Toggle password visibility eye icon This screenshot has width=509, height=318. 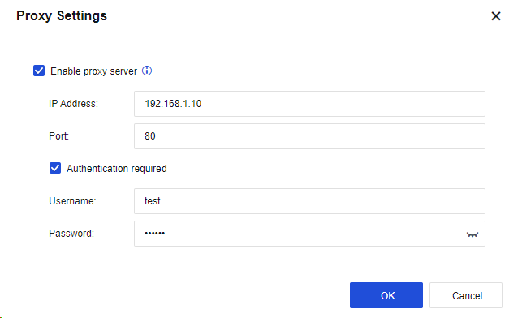pos(472,234)
